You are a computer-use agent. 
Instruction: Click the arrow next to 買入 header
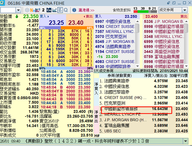48,16
